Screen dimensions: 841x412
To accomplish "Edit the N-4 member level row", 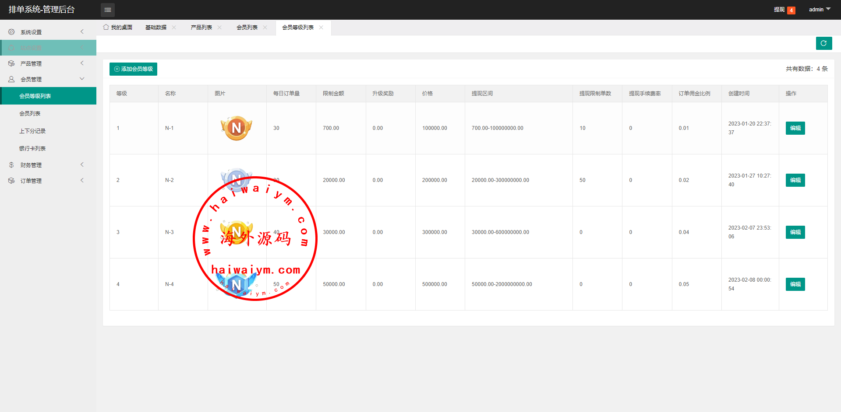I will [795, 284].
